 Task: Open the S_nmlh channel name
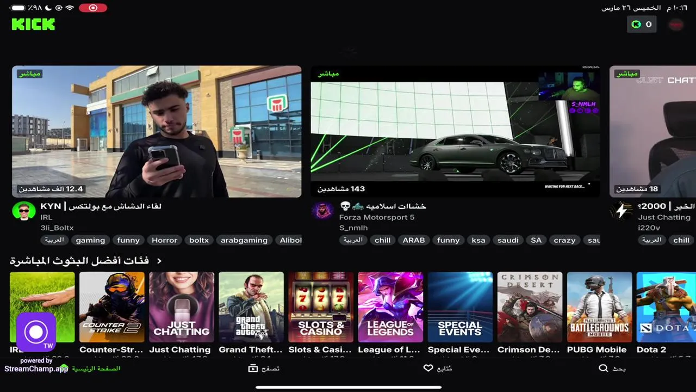353,228
